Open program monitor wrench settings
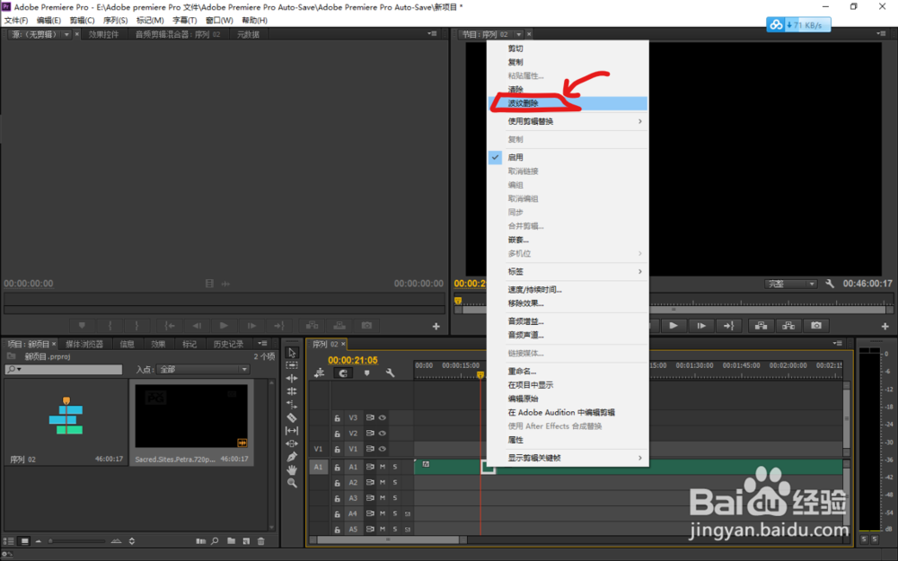Viewport: 898px width, 561px height. 829,284
